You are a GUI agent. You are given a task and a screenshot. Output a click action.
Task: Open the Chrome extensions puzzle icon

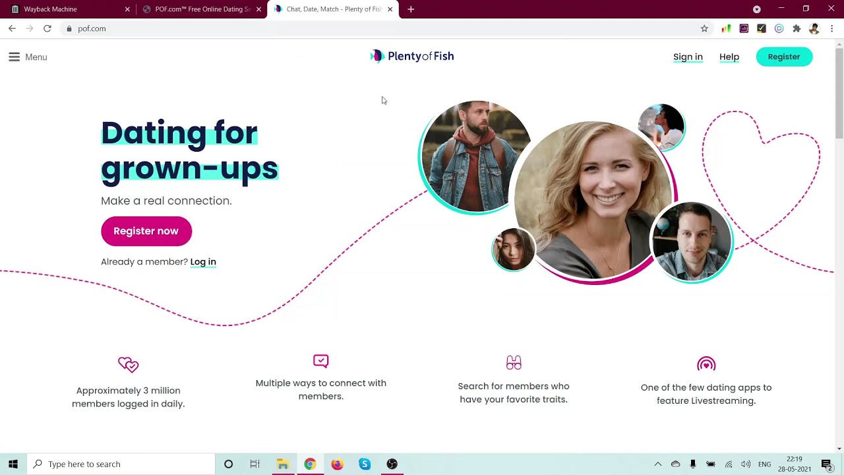pyautogui.click(x=797, y=28)
